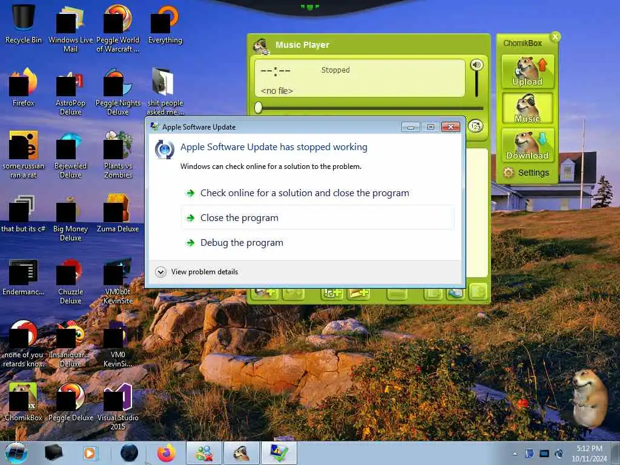Open Zuma Deluxe desktop icon
This screenshot has height=465, width=620.
pyautogui.click(x=118, y=213)
